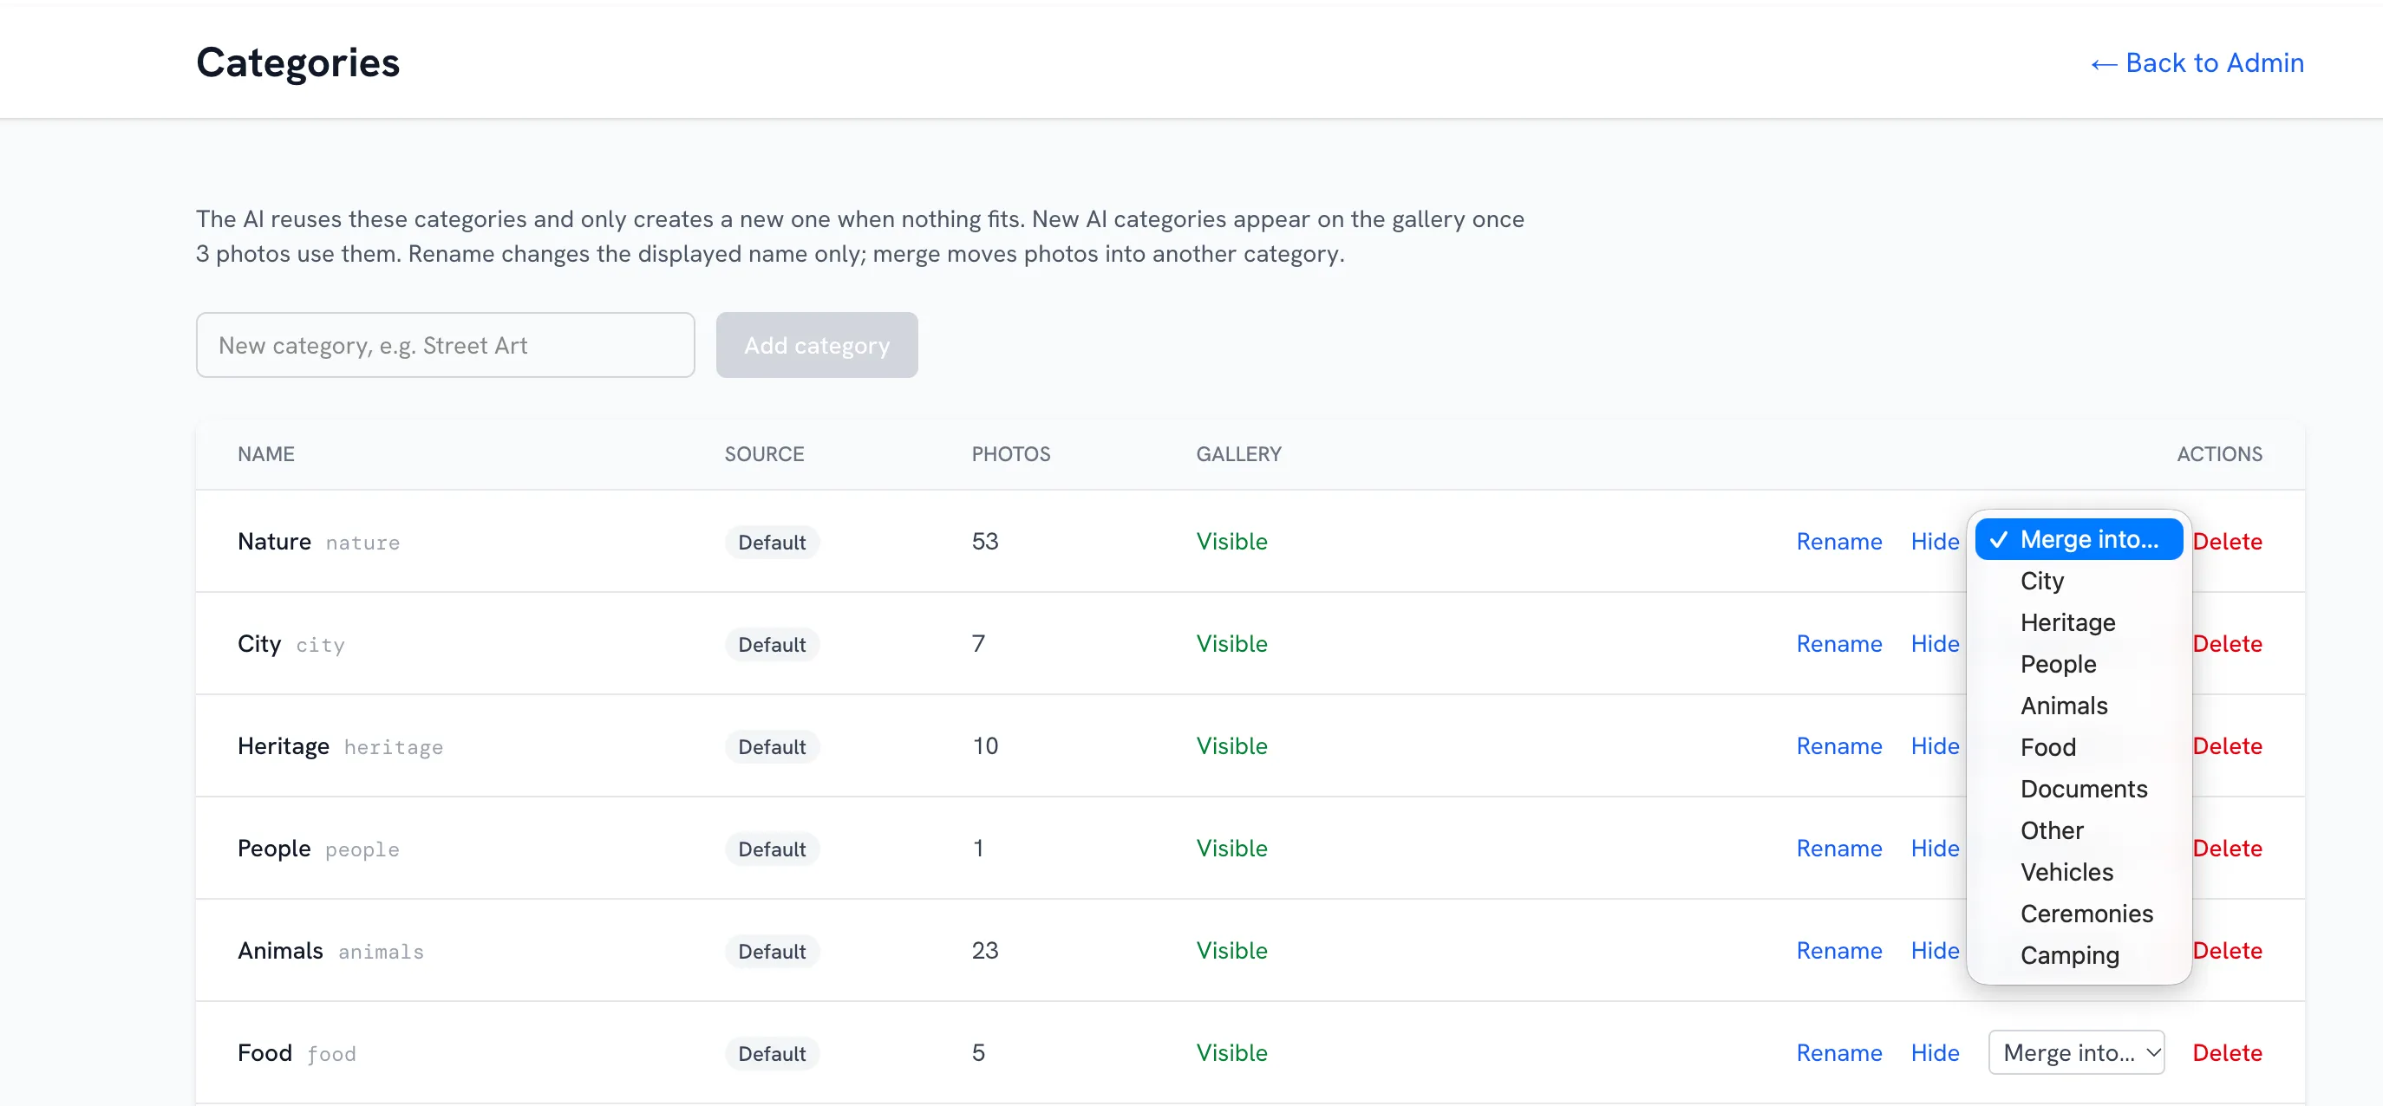Delete the Food category
Image resolution: width=2383 pixels, height=1106 pixels.
pos(2228,1053)
